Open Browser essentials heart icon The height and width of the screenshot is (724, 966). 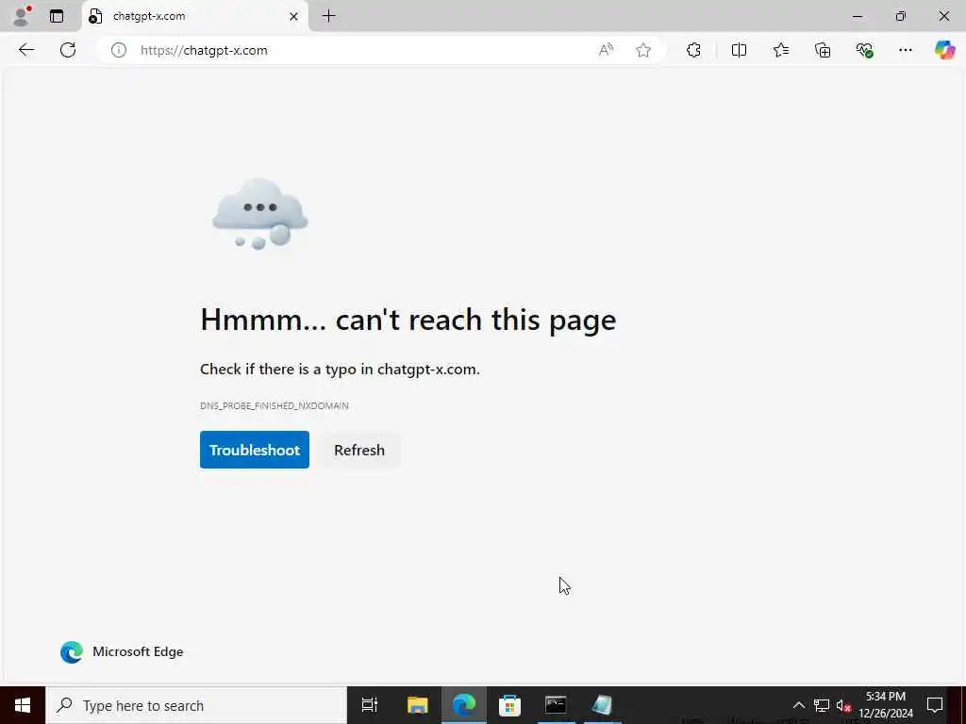pos(864,50)
